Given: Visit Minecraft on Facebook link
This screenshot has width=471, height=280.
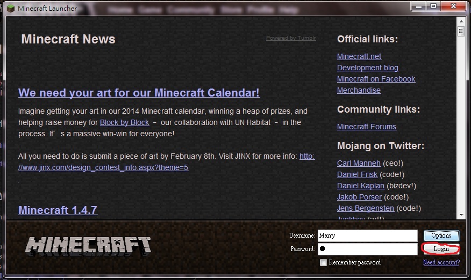Looking at the screenshot, I should point(376,79).
